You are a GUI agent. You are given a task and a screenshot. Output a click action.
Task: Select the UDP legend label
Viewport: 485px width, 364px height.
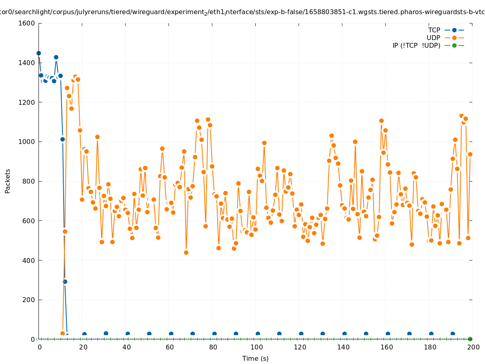(433, 38)
